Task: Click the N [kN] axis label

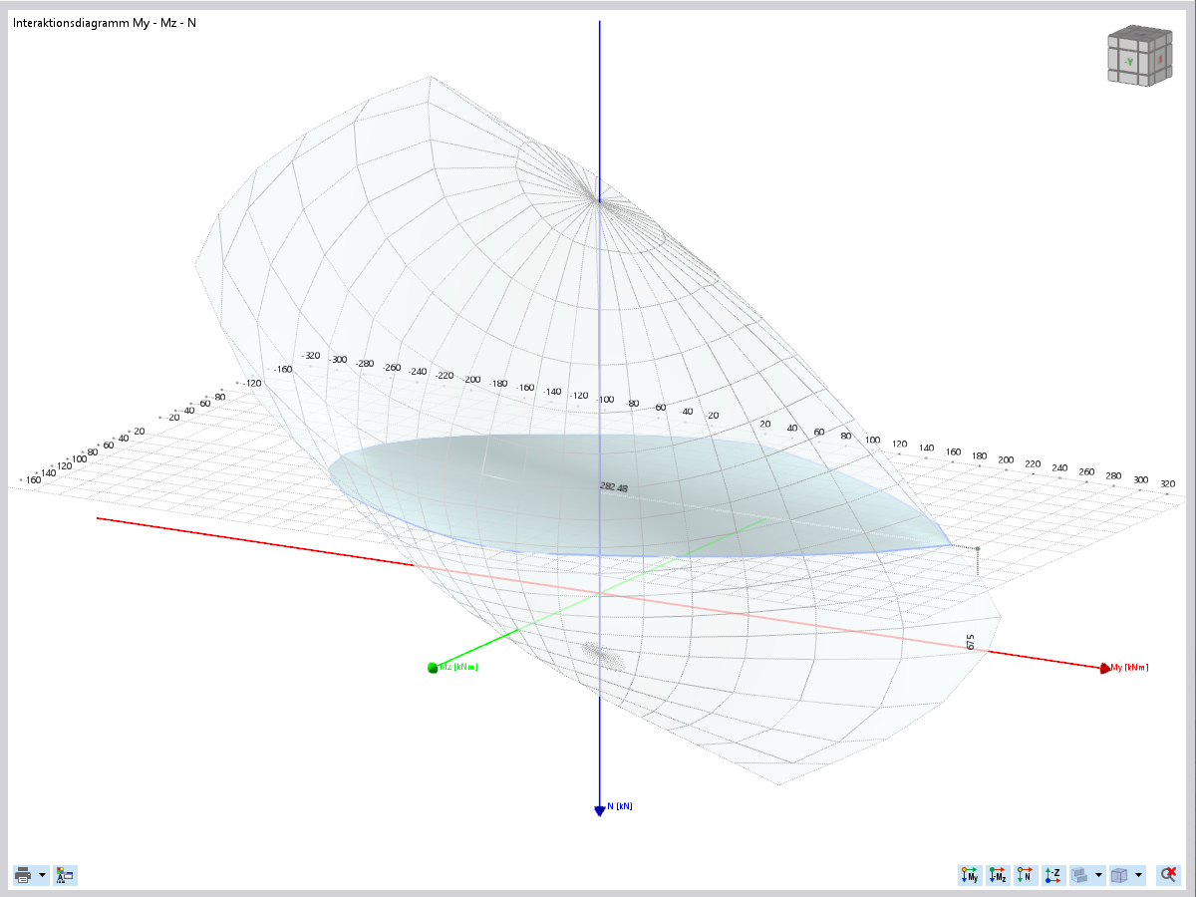Action: coord(620,805)
